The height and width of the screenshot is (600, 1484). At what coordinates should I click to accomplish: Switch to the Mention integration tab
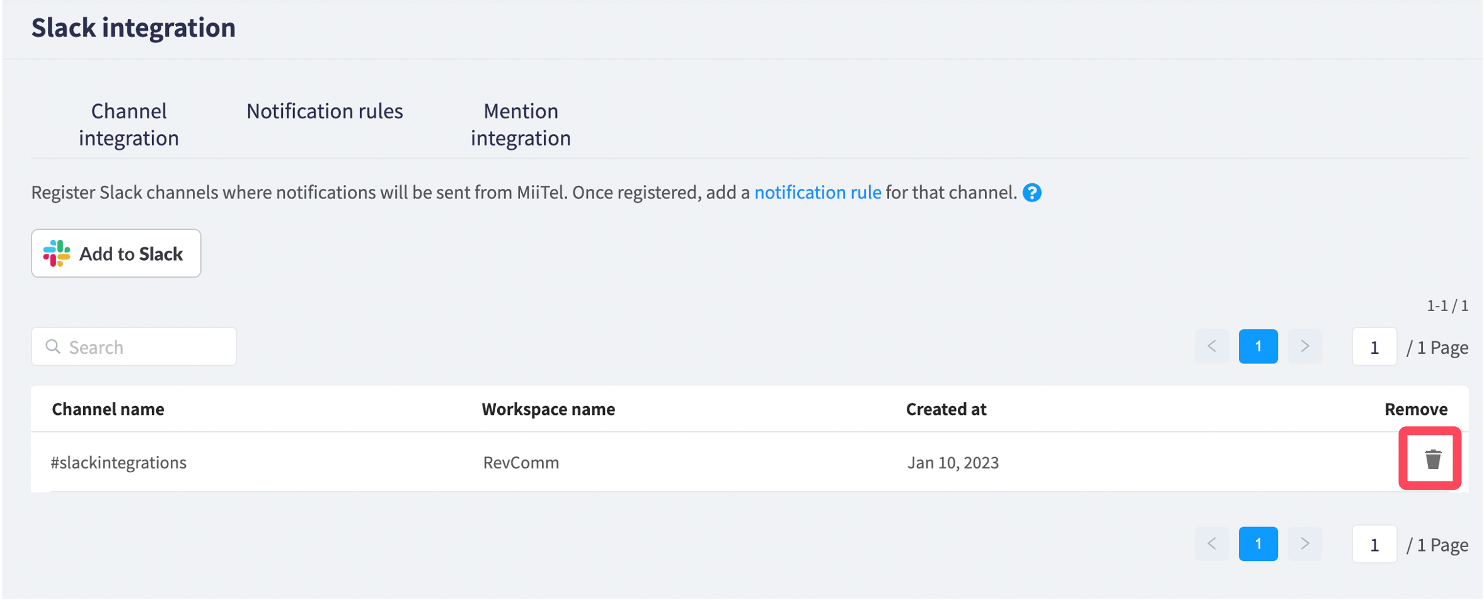521,124
